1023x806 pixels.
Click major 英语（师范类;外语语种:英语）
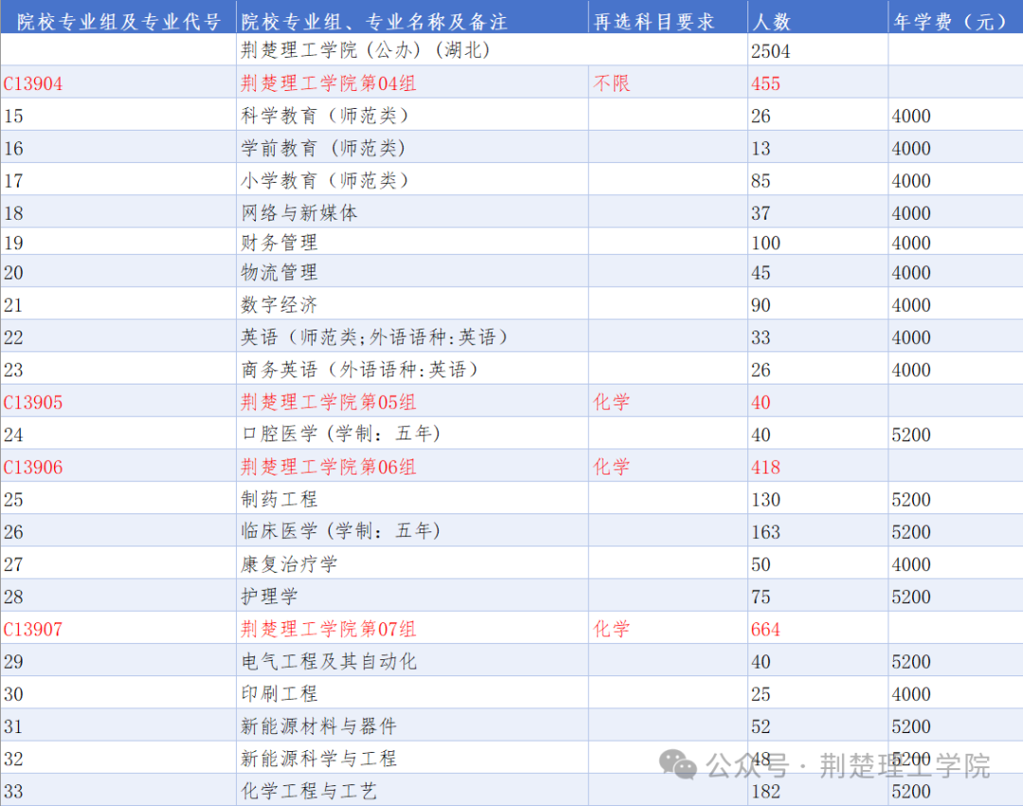374,337
